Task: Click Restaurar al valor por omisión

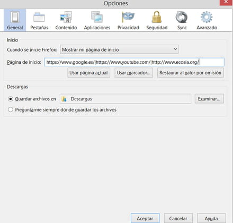Action: (x=190, y=73)
